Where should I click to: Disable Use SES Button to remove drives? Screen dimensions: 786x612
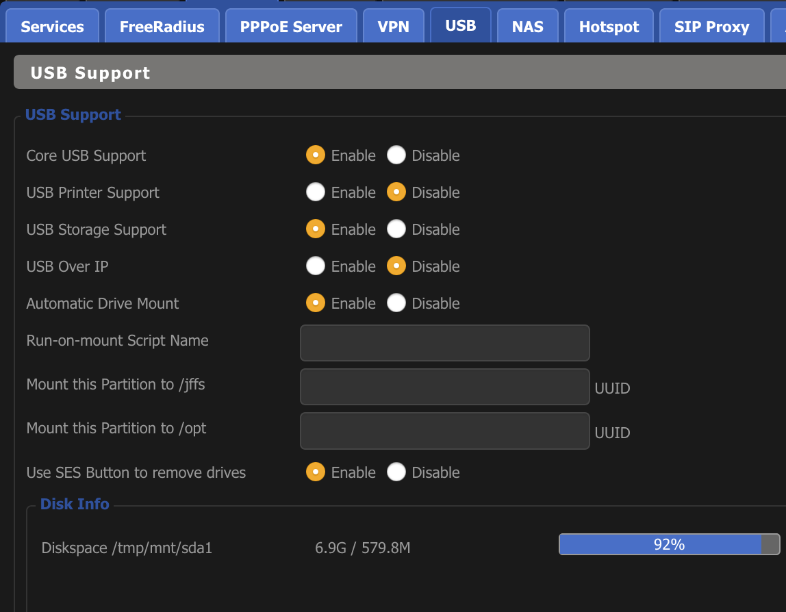pyautogui.click(x=396, y=472)
